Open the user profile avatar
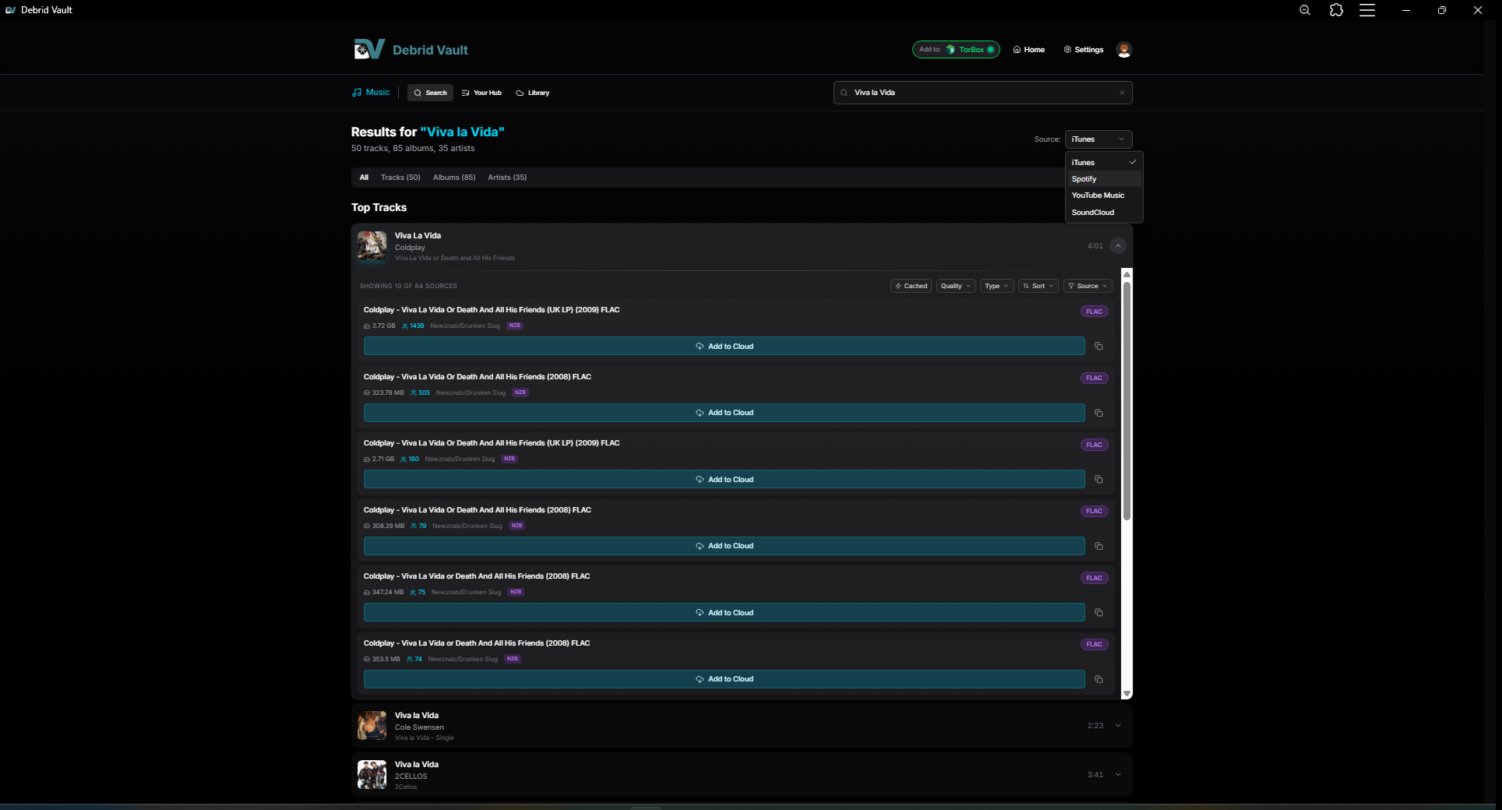Viewport: 1502px width, 810px height. pyautogui.click(x=1123, y=50)
